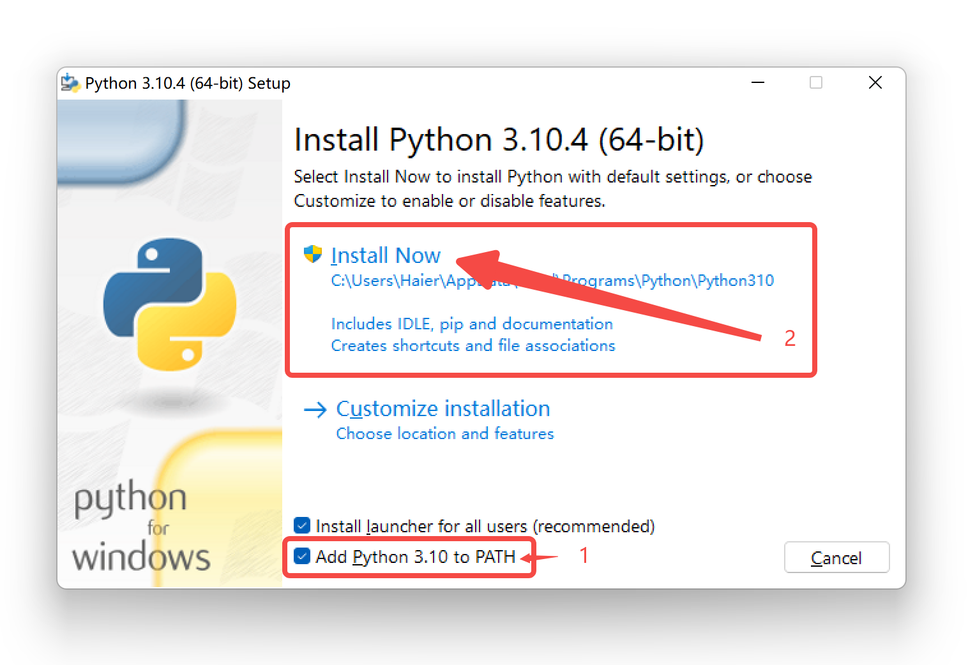Click the "Install Python 3.10.4 (64-bit)" heading
This screenshot has width=968, height=665.
click(499, 140)
